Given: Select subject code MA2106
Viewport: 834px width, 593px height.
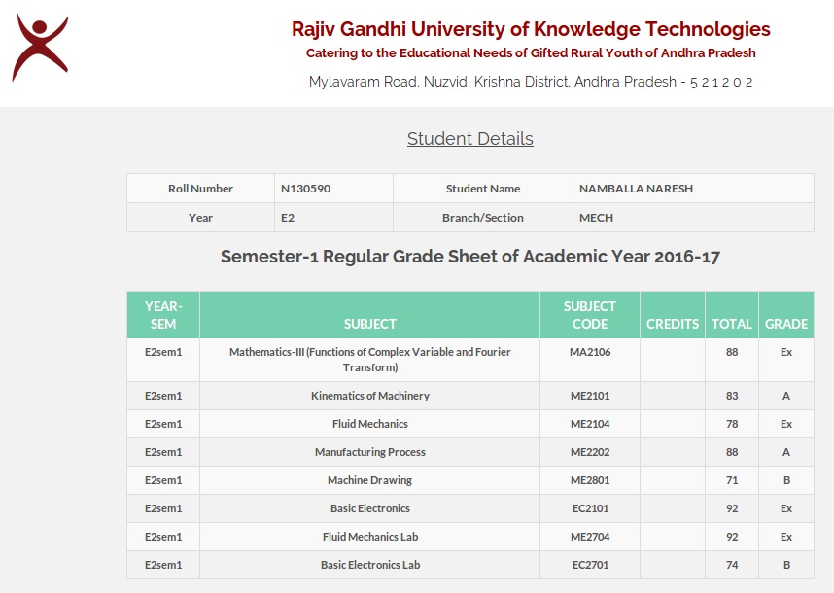Looking at the screenshot, I should tap(590, 352).
